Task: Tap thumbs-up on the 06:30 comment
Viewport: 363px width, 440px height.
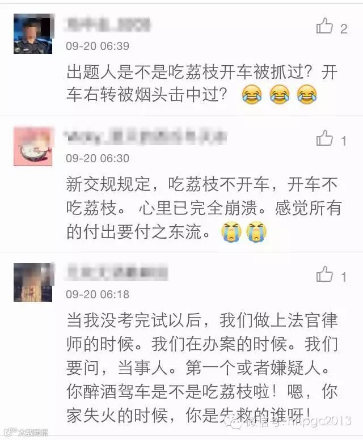Action: [324, 138]
